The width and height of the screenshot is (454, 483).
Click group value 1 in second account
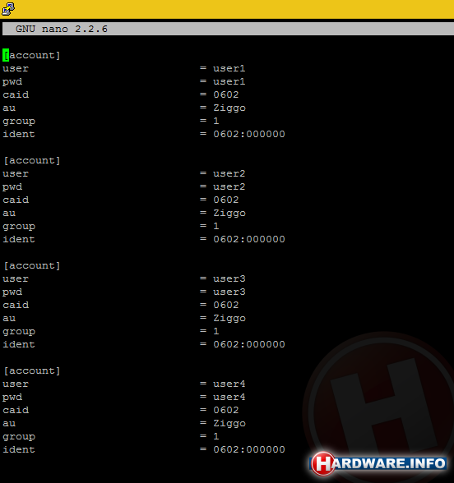pyautogui.click(x=216, y=226)
